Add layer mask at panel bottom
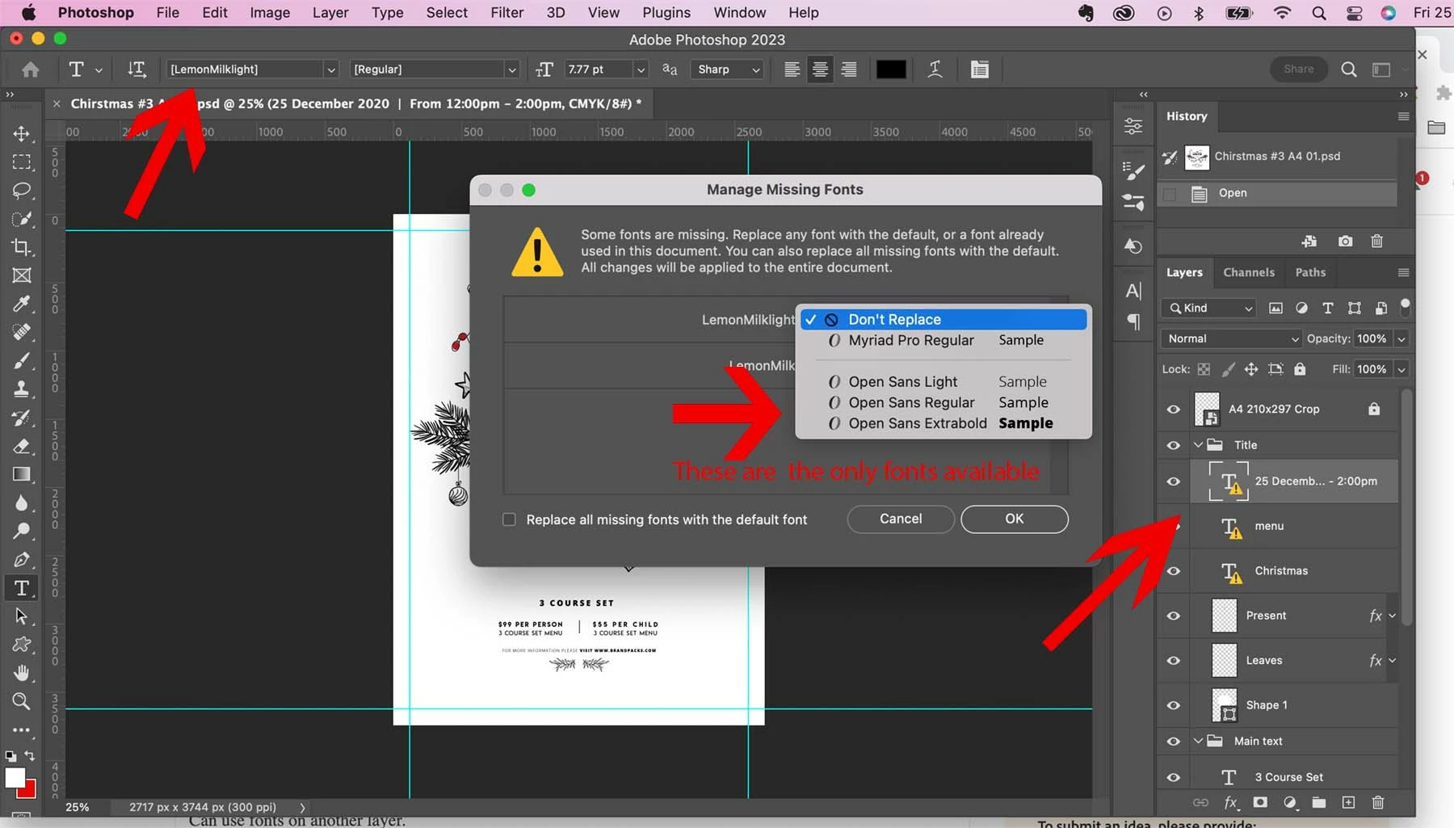This screenshot has height=828, width=1454. tap(1260, 802)
